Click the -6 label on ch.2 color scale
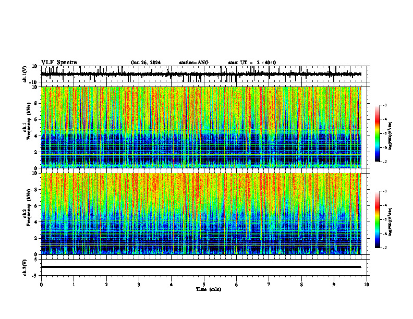Screen dimensions: 413x319 385,234
